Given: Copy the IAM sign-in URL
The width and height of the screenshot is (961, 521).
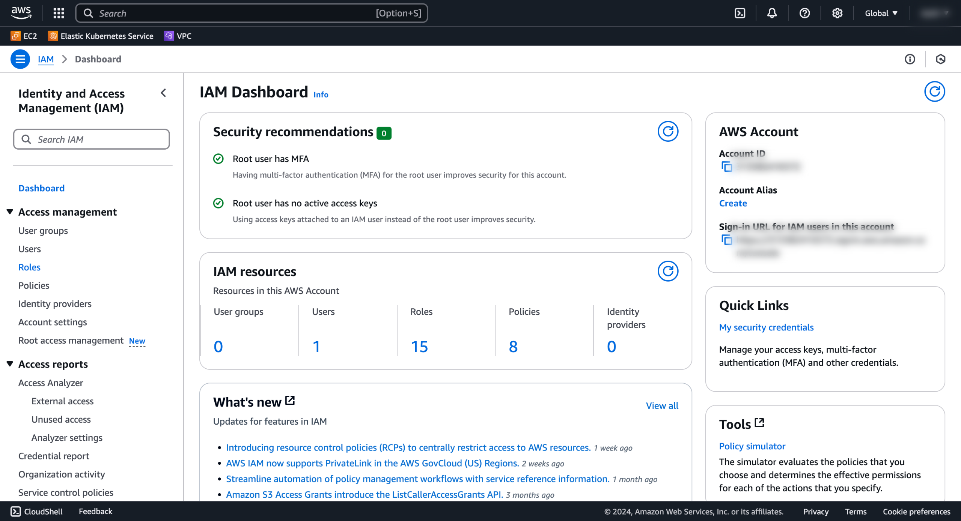Looking at the screenshot, I should [x=727, y=240].
